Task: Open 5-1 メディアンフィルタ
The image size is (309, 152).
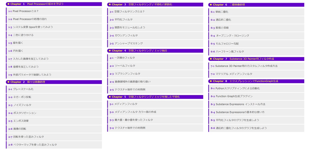Action: (x=155, y=104)
